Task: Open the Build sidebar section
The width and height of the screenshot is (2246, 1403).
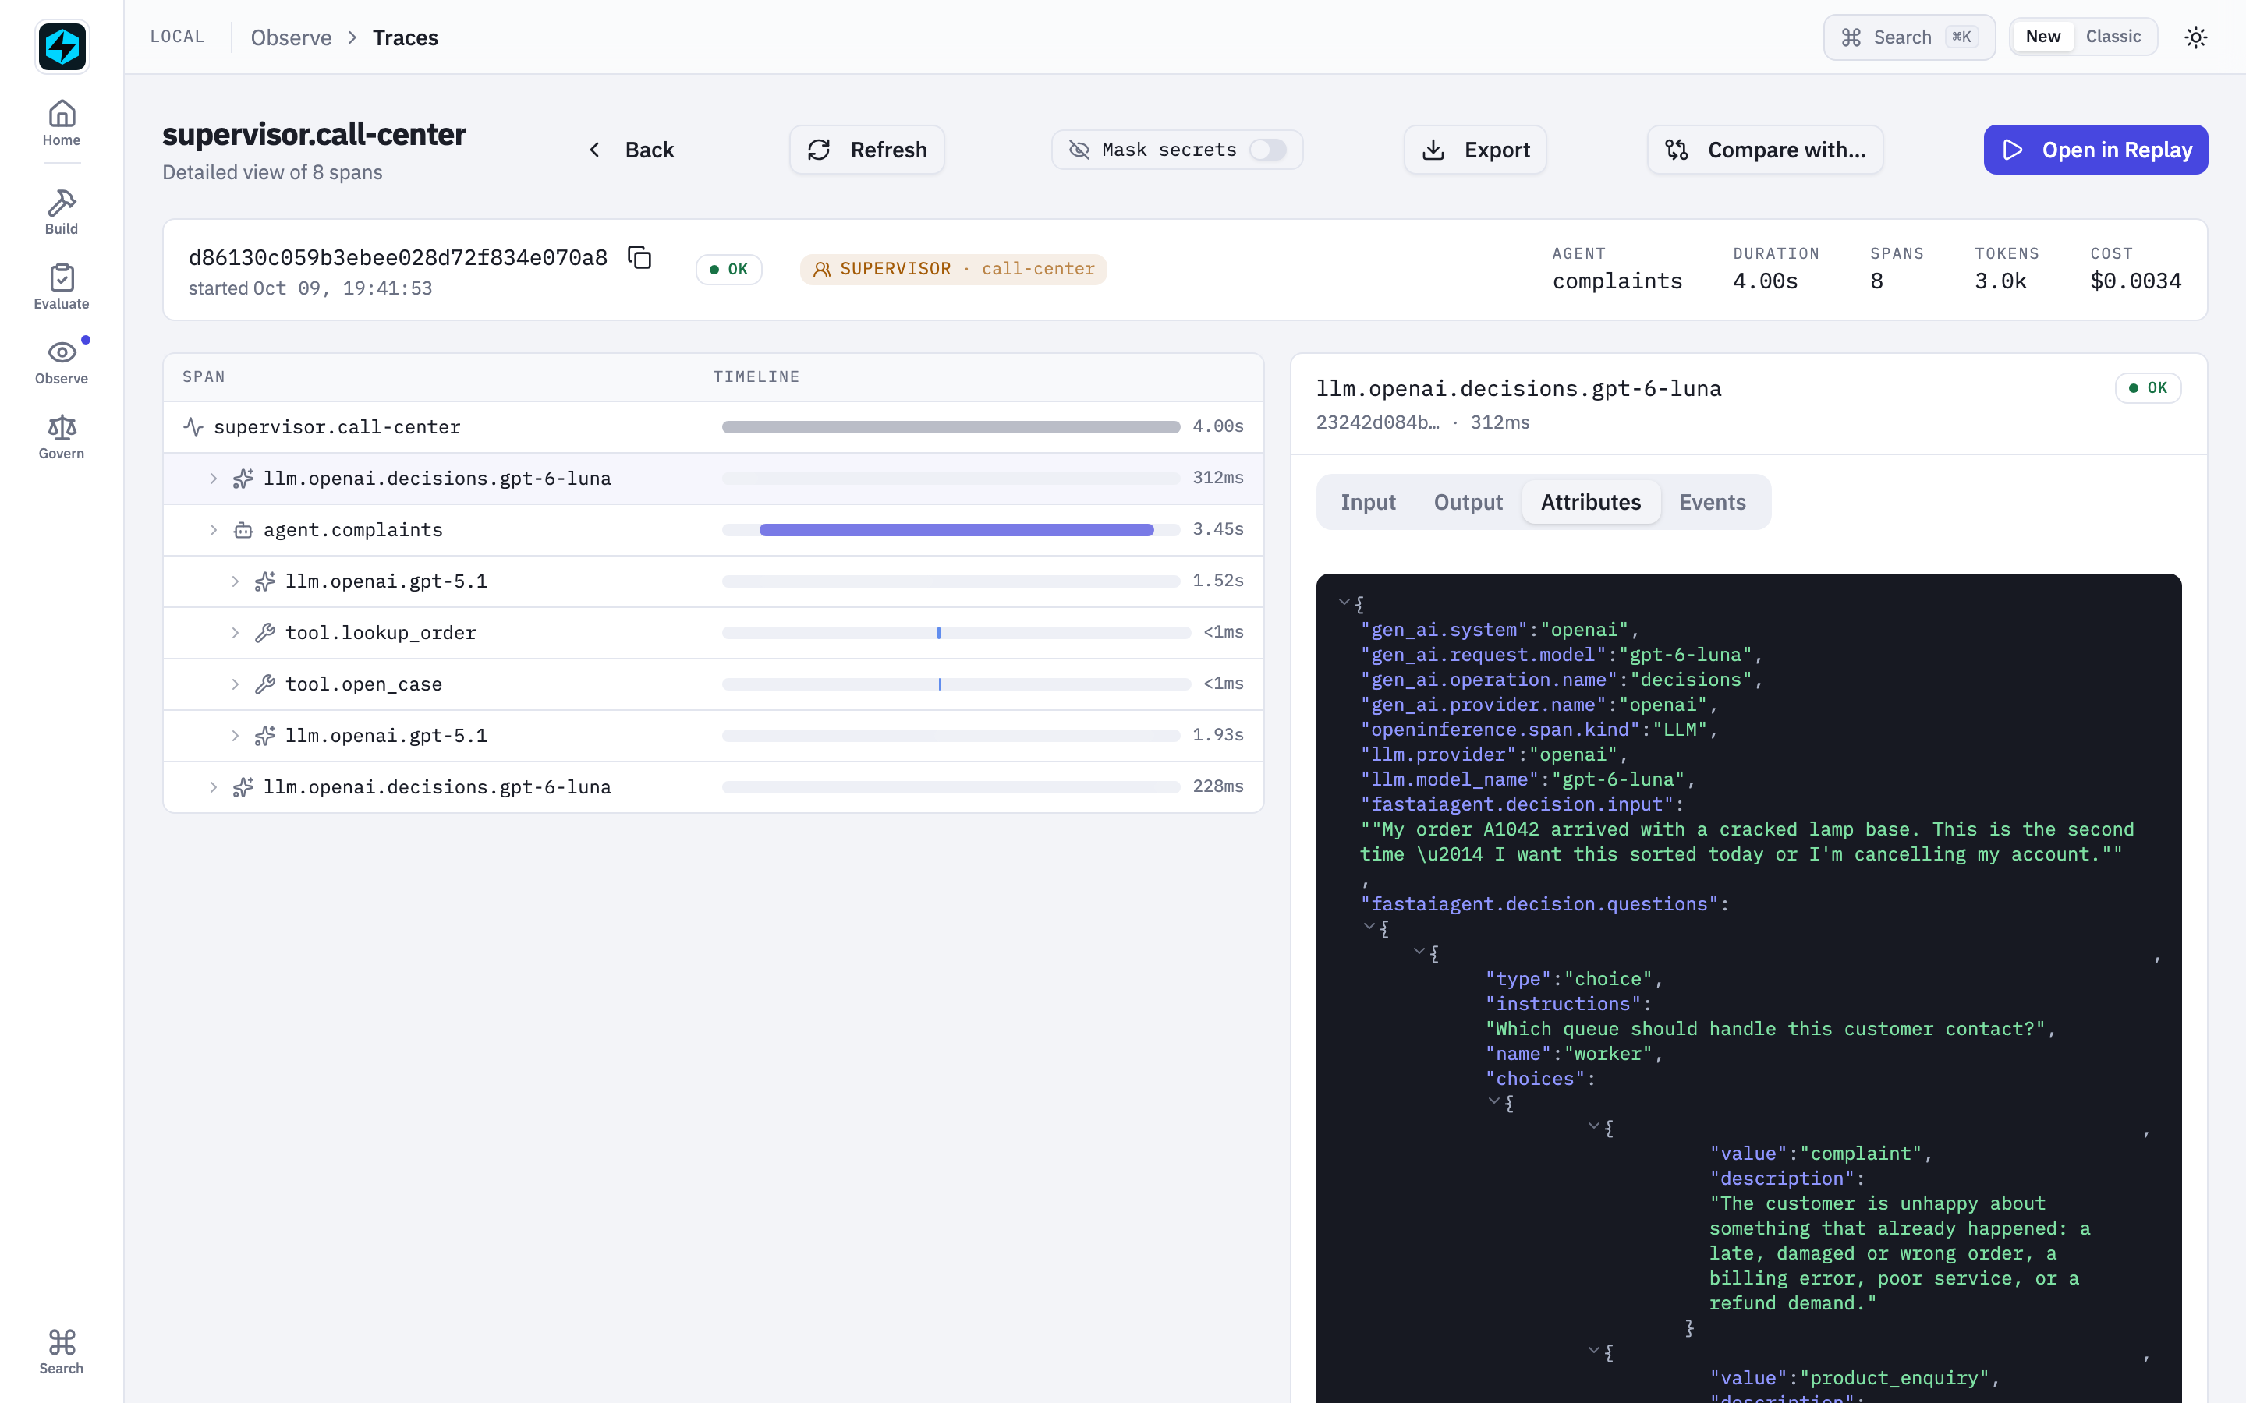Action: [62, 211]
